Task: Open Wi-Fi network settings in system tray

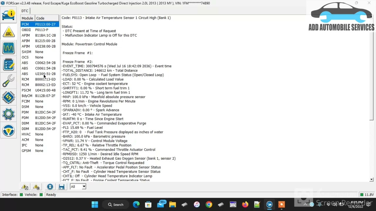Action: [x=328, y=205]
